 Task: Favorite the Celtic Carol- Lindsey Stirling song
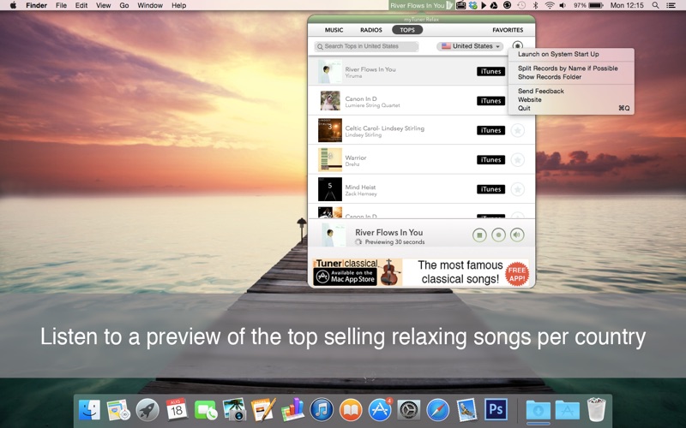click(x=518, y=130)
